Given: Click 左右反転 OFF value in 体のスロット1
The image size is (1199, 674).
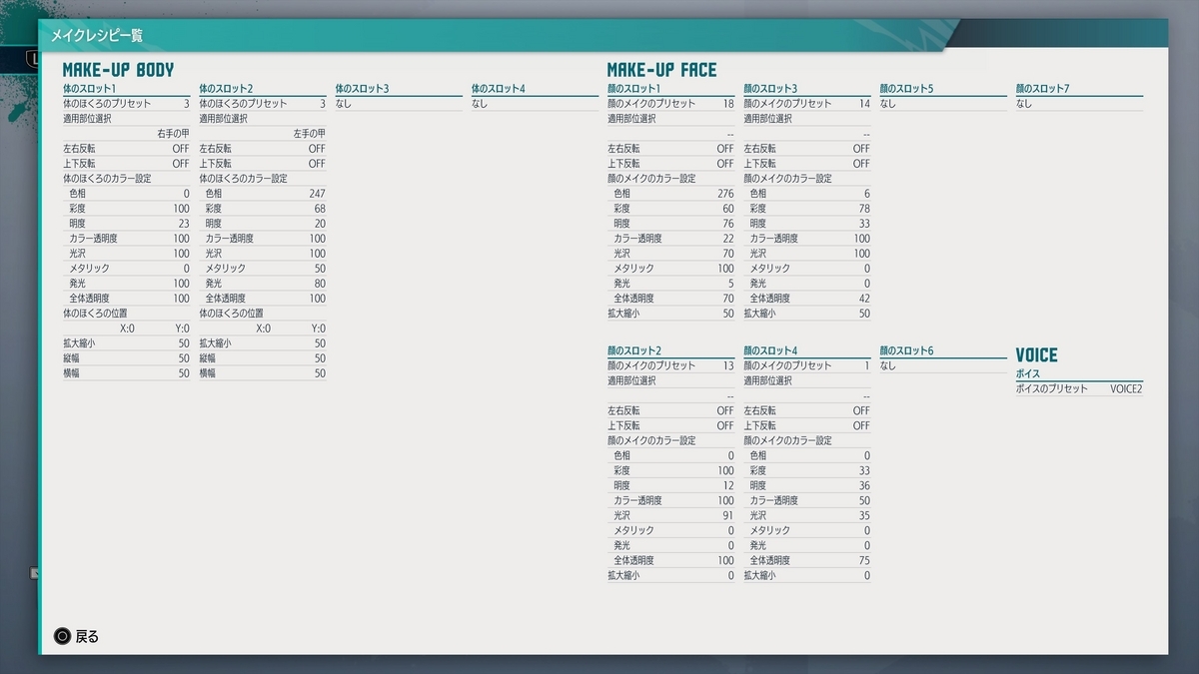Looking at the screenshot, I should (181, 149).
